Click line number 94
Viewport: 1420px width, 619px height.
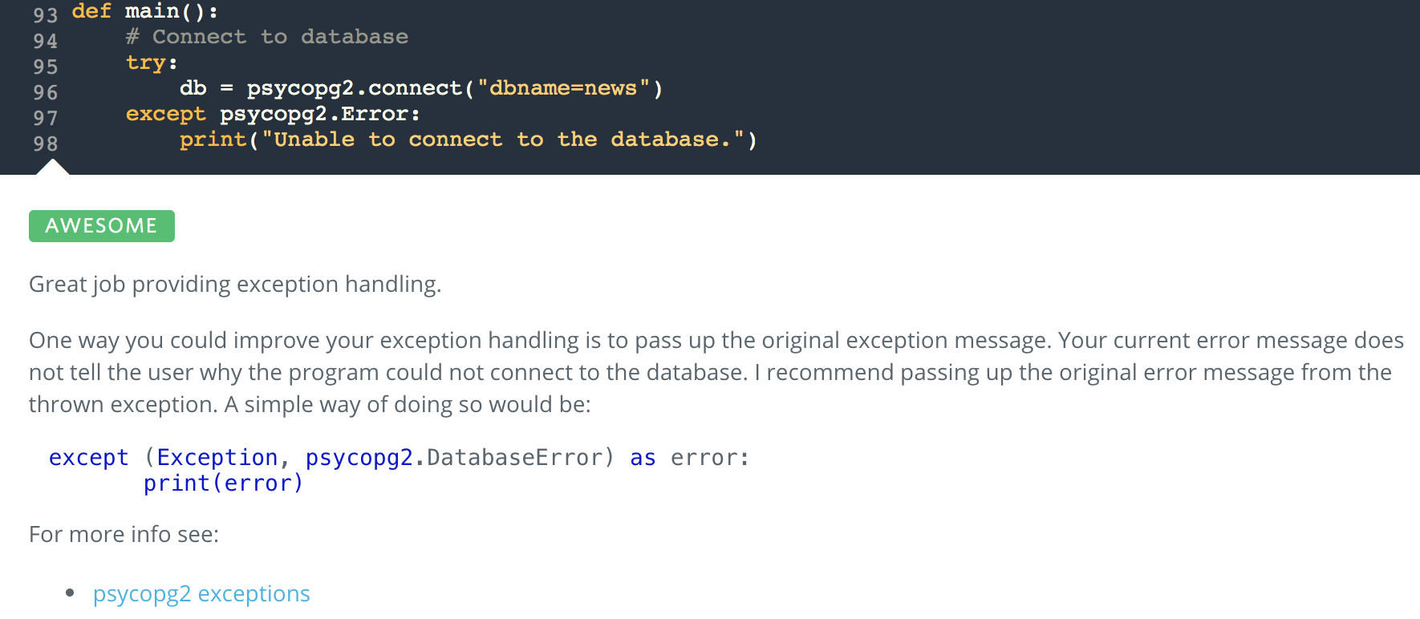pos(46,41)
